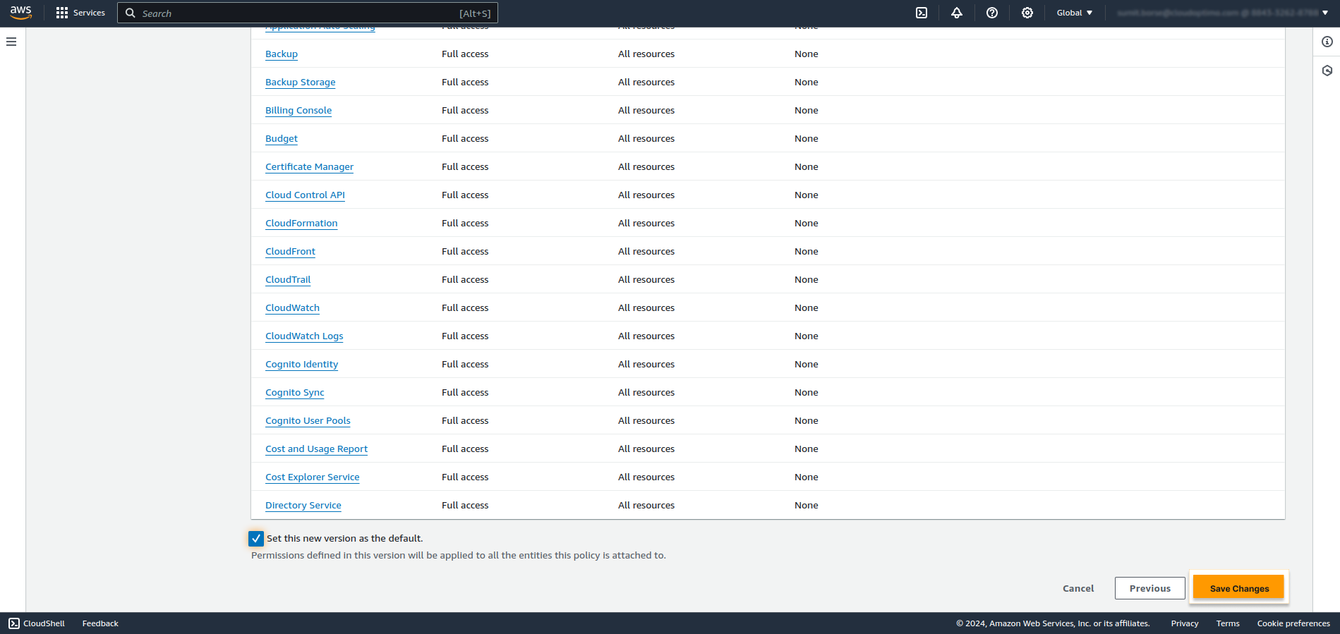Open the CloudWatch link
The image size is (1340, 634).
click(292, 307)
